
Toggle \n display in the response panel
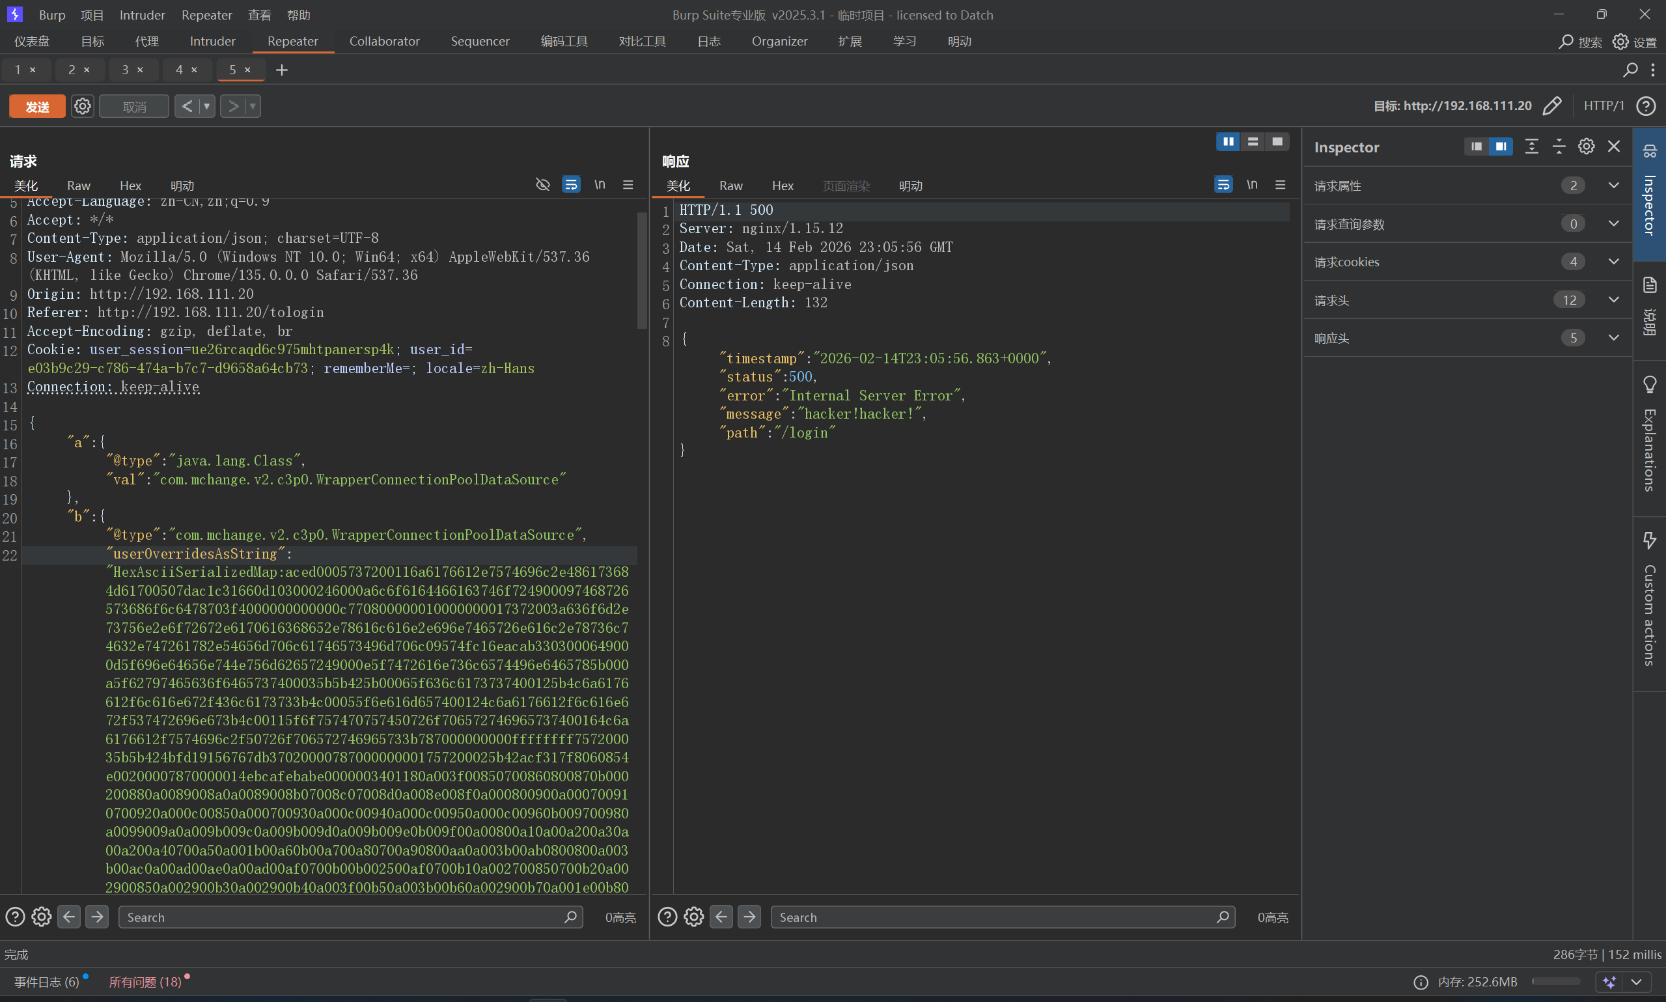click(1251, 185)
